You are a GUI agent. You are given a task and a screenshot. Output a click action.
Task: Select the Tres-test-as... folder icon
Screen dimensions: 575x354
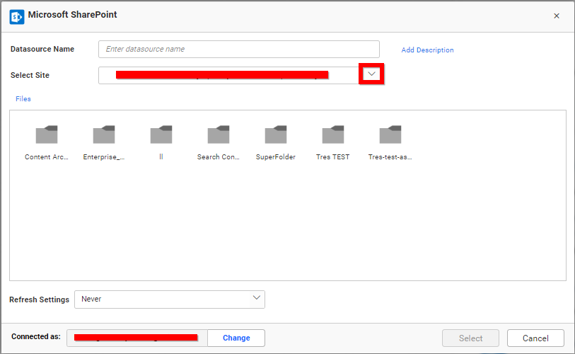coord(390,135)
